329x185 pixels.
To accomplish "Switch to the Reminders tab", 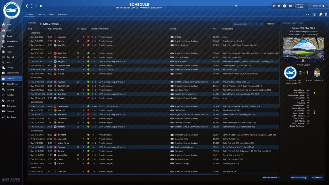I will pyautogui.click(x=63, y=14).
